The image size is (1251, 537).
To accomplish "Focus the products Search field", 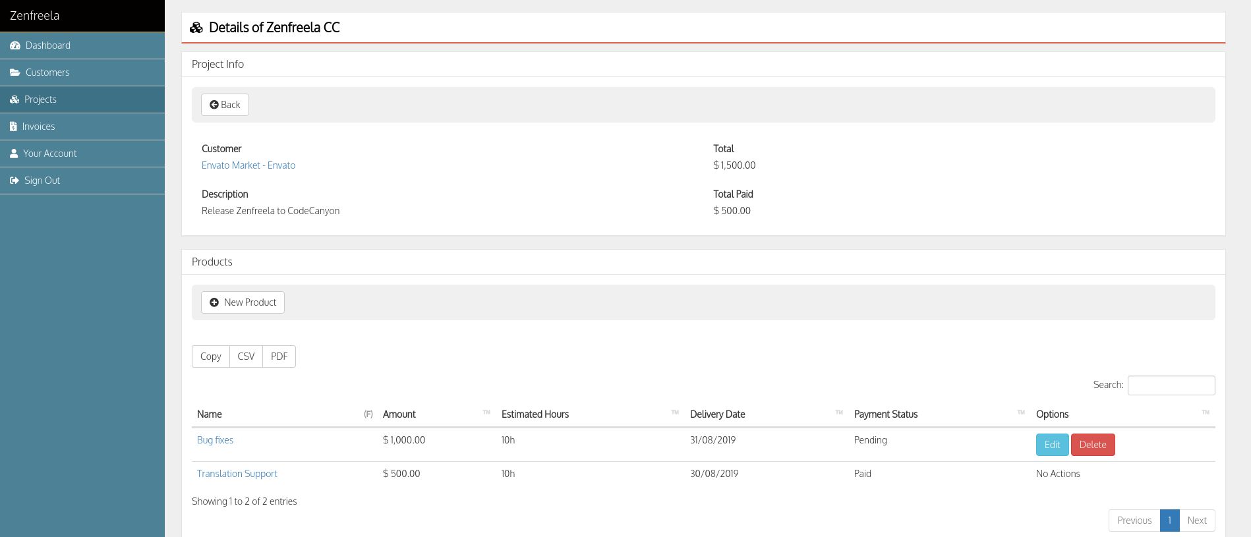I will 1171,385.
